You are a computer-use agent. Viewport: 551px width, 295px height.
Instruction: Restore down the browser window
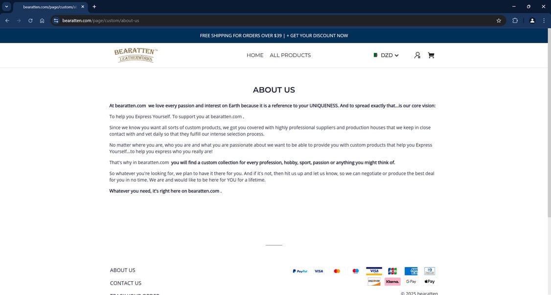[x=528, y=7]
